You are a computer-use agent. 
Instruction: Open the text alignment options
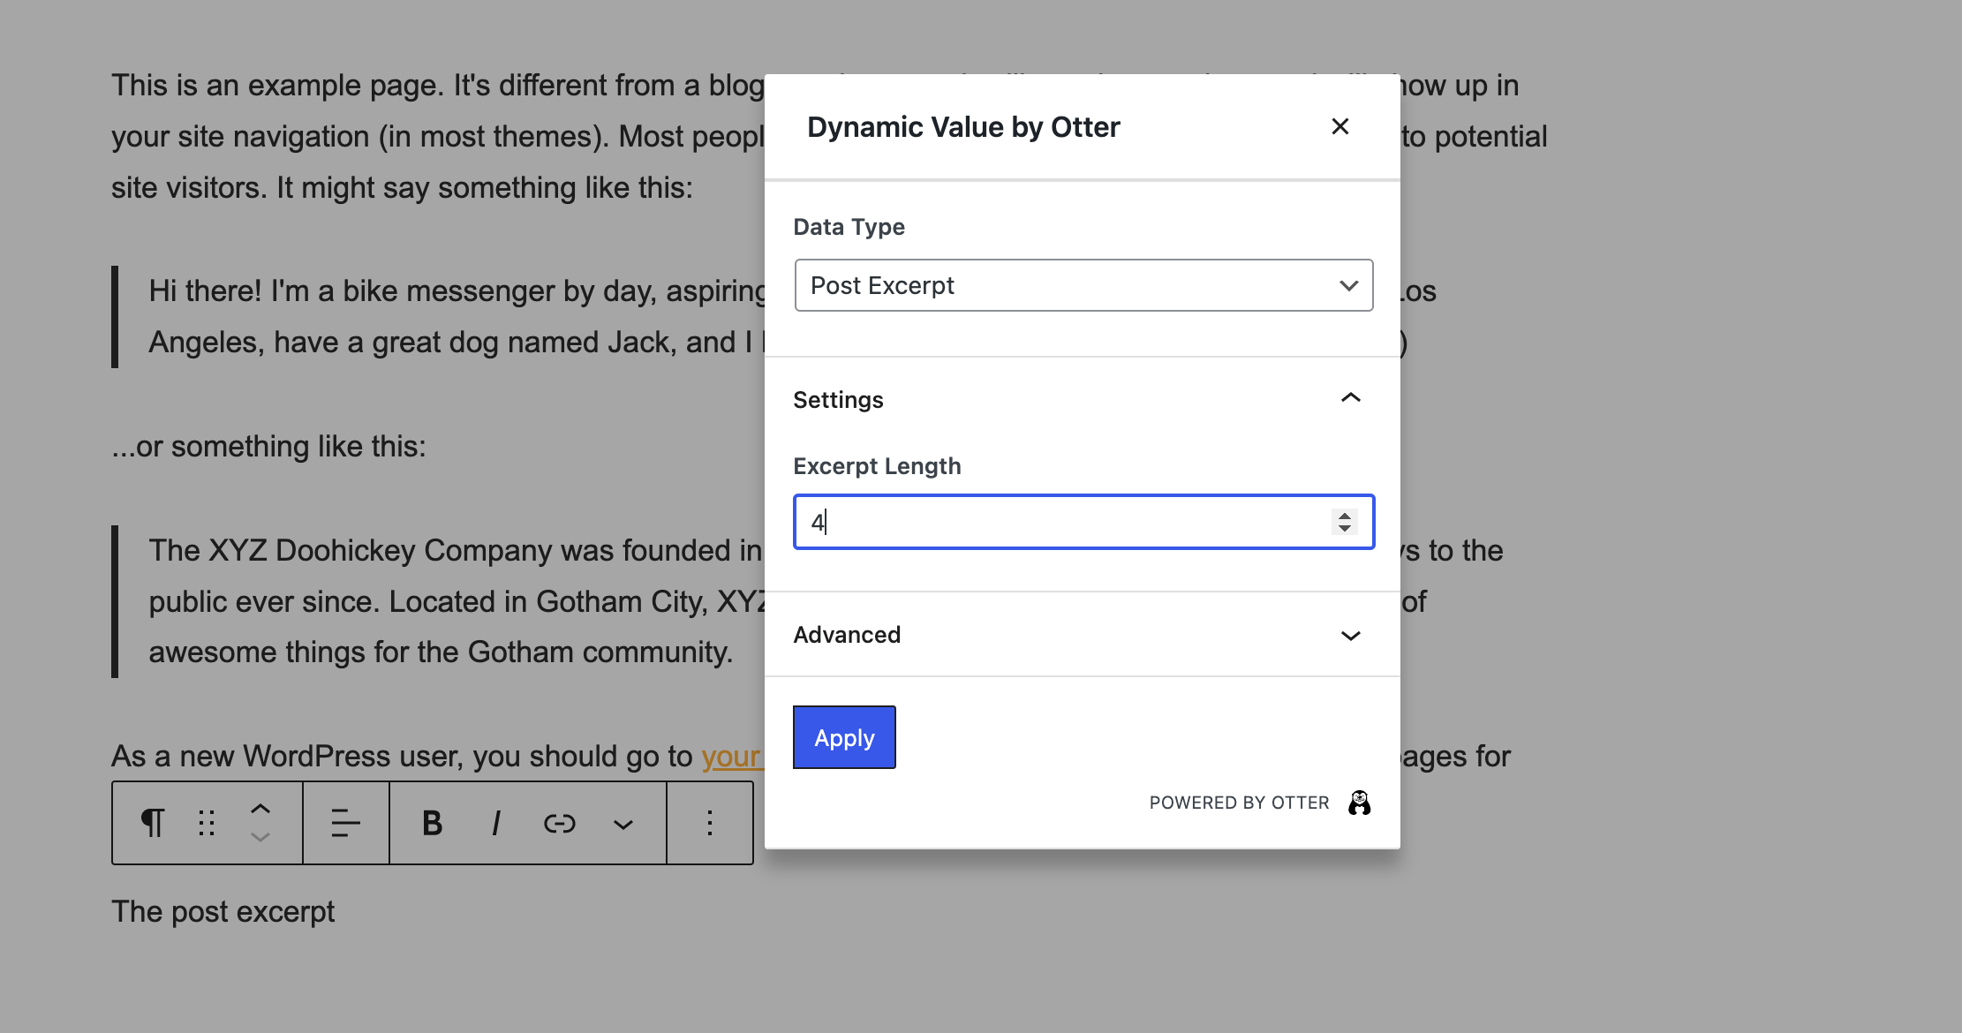(x=345, y=823)
